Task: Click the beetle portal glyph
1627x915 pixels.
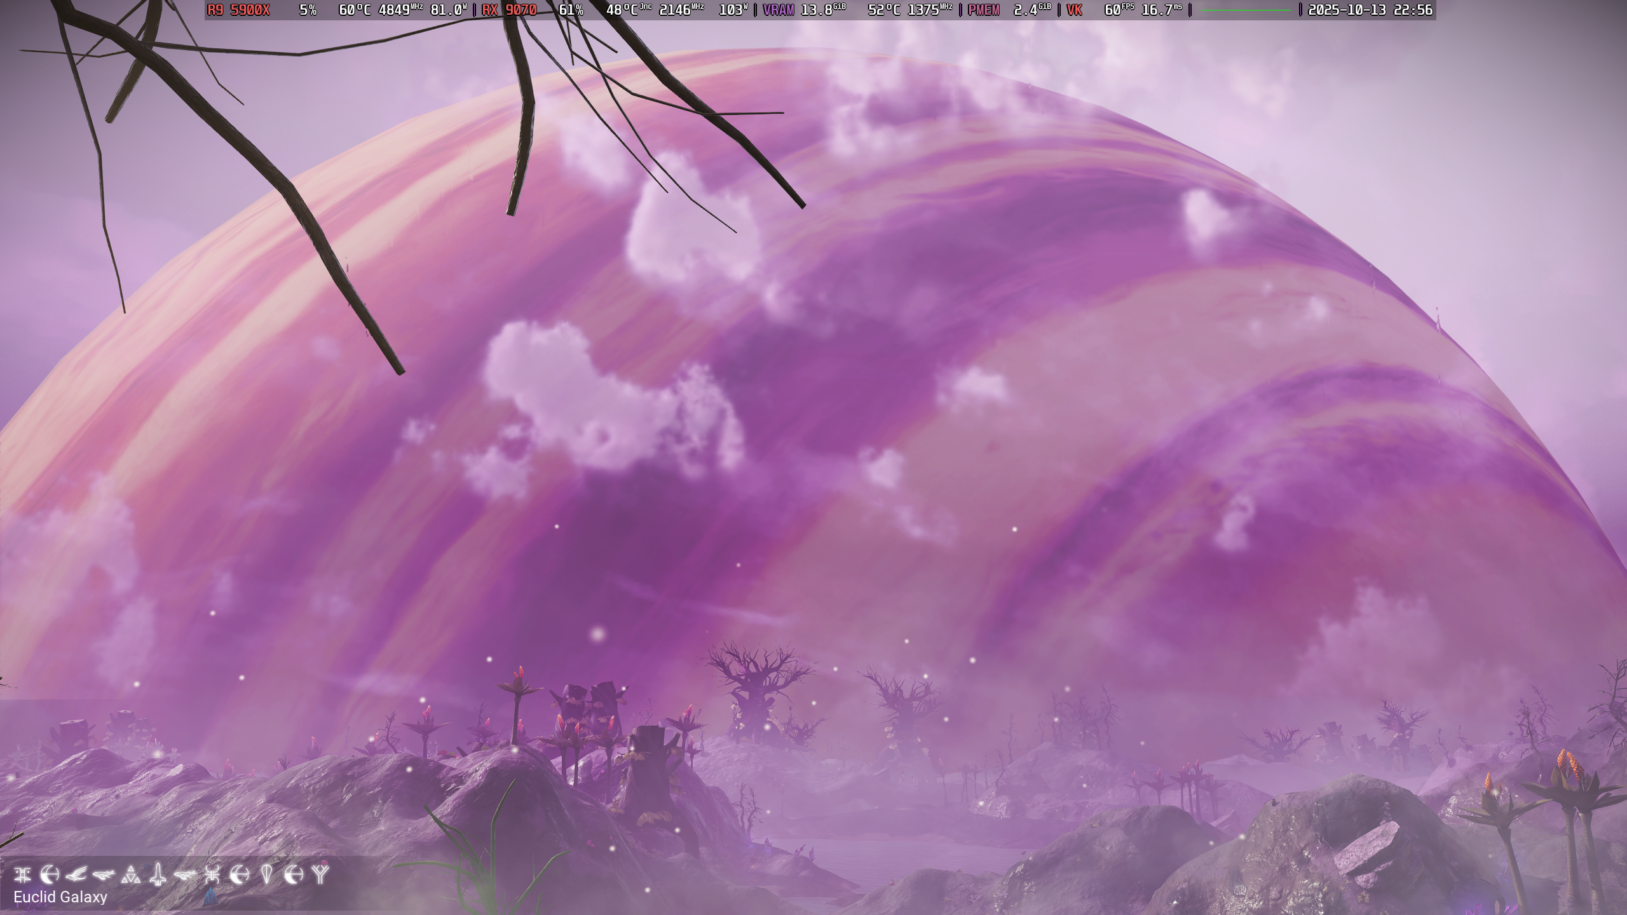Action: tap(212, 875)
